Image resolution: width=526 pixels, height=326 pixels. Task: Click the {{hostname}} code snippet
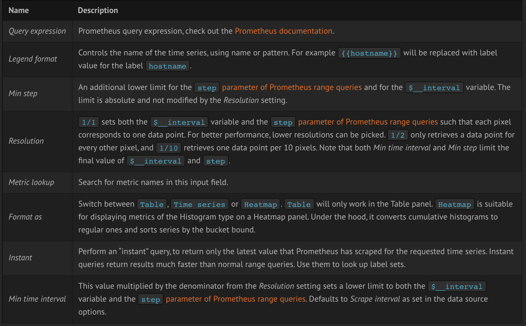pyautogui.click(x=369, y=53)
